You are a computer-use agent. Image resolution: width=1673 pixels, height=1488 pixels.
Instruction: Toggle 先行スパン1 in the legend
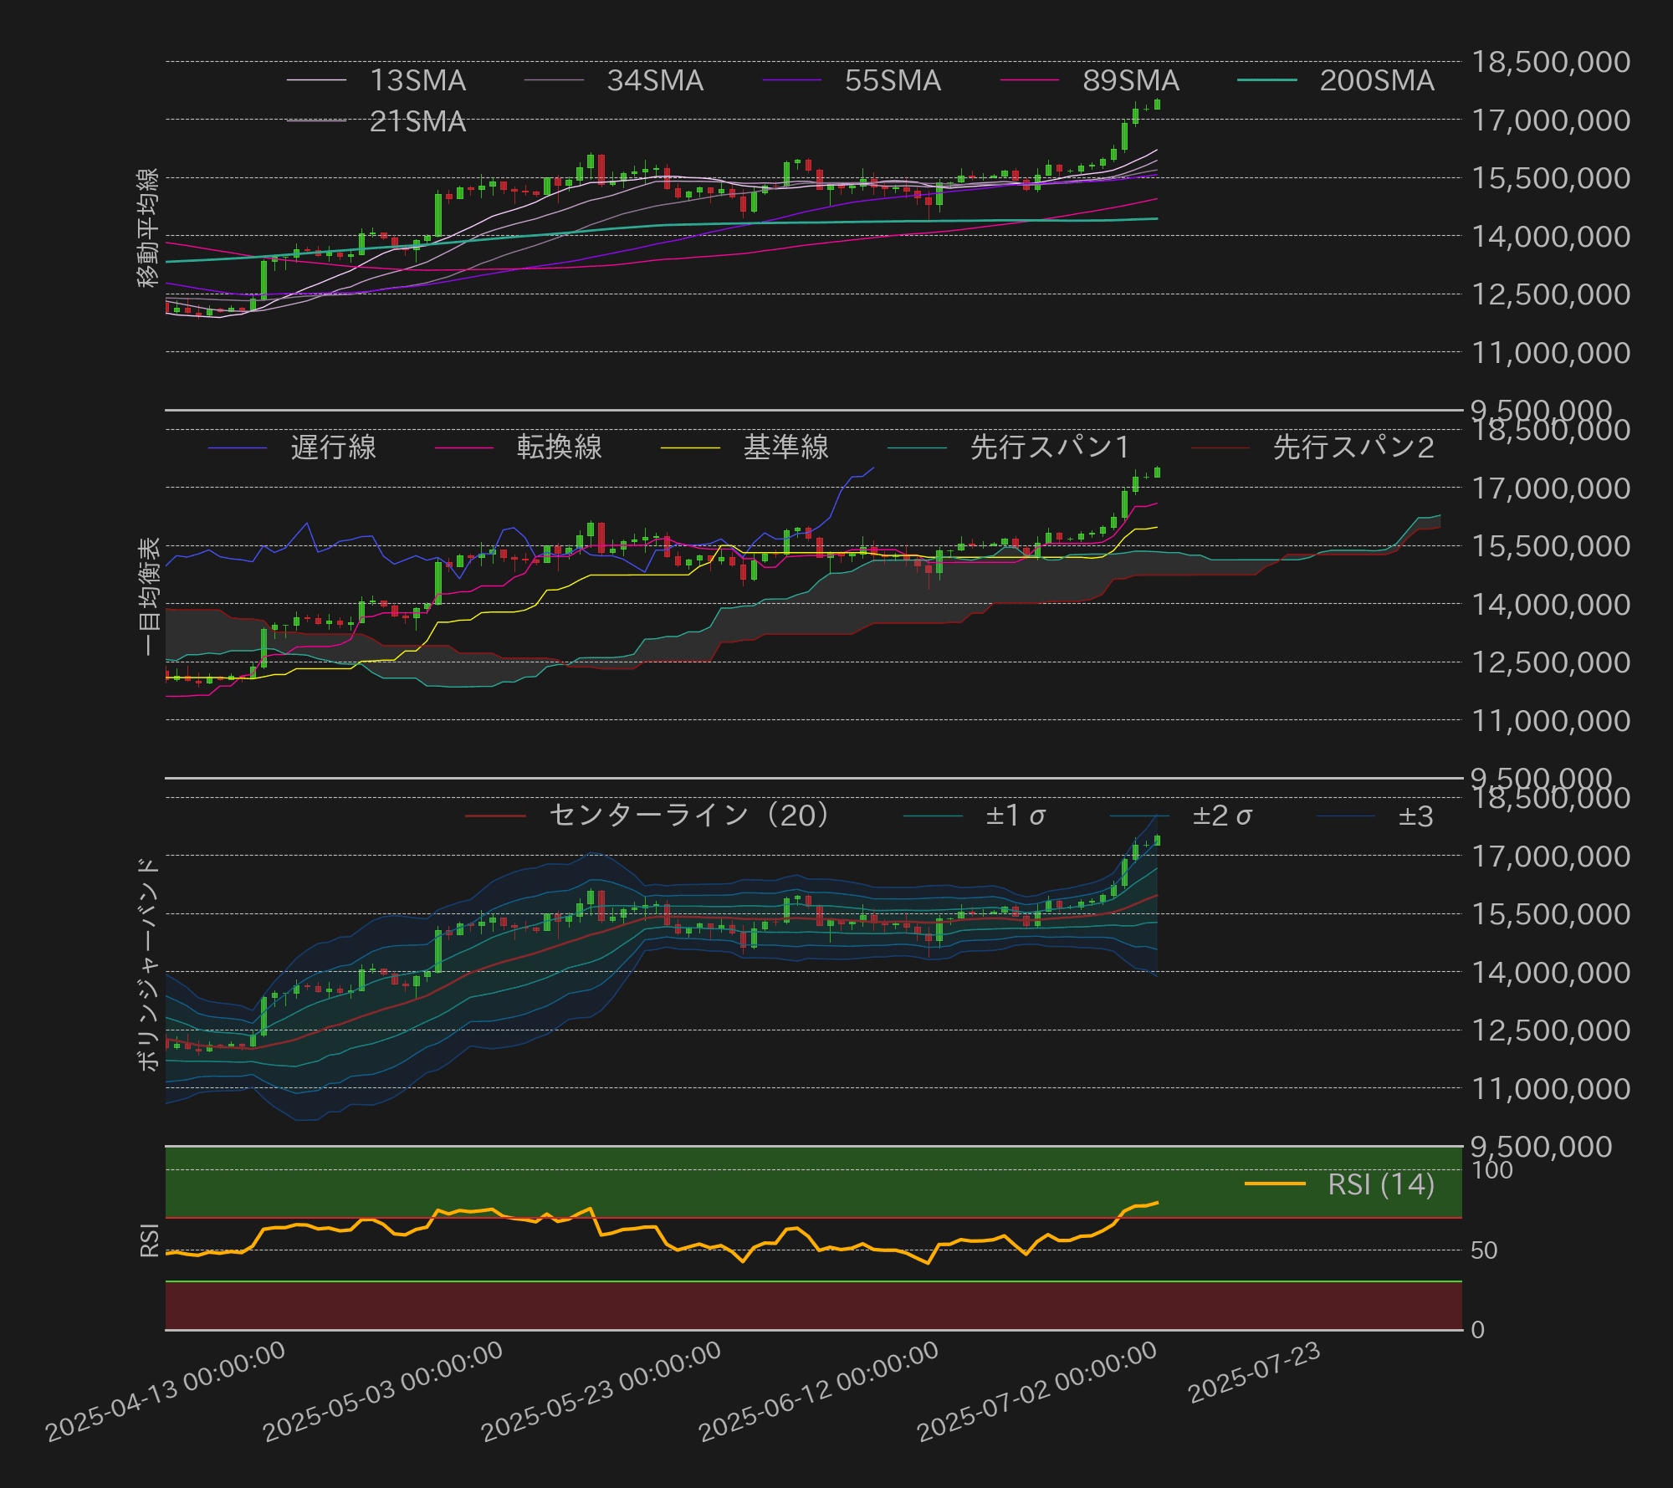1049,447
